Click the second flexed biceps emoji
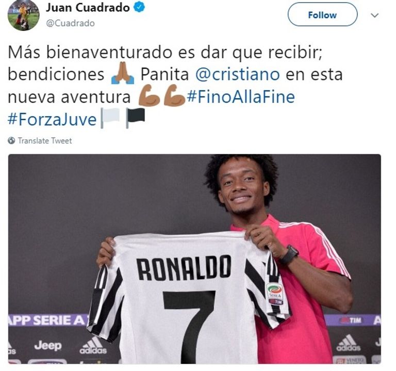The width and height of the screenshot is (396, 371). point(174,95)
